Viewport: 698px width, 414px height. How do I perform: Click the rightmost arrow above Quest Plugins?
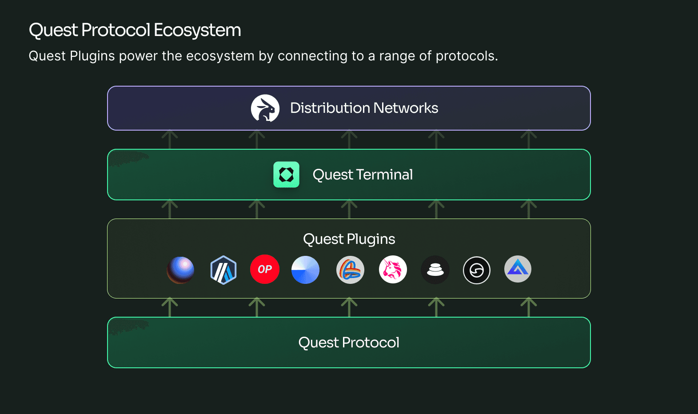pos(529,209)
